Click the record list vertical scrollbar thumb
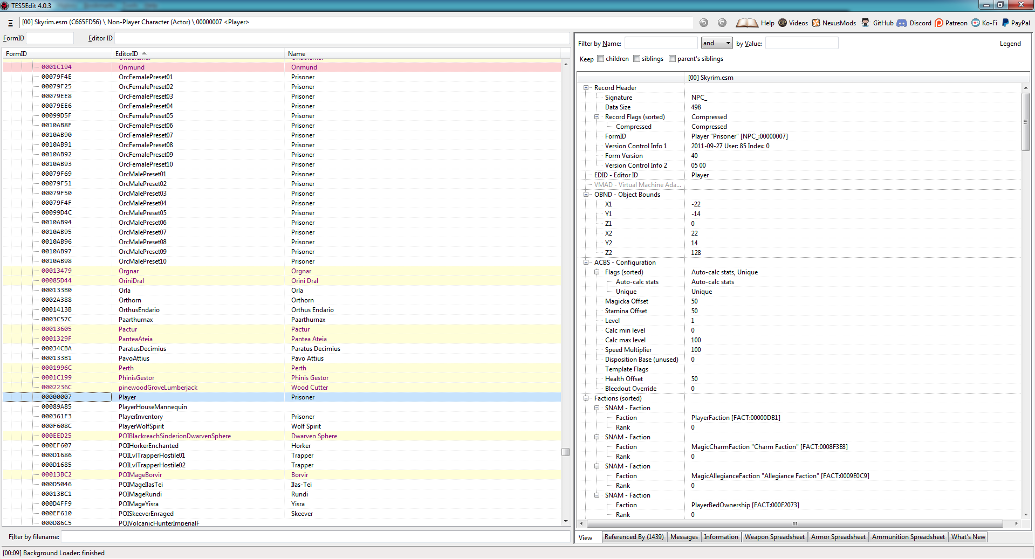Image resolution: width=1035 pixels, height=559 pixels. point(565,452)
